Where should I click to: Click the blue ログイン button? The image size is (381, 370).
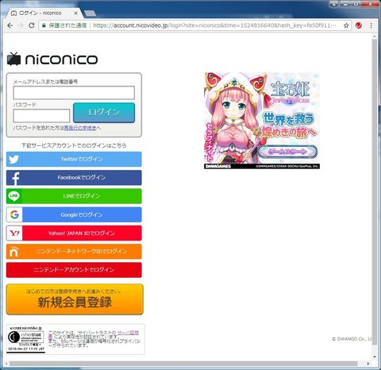tap(104, 113)
